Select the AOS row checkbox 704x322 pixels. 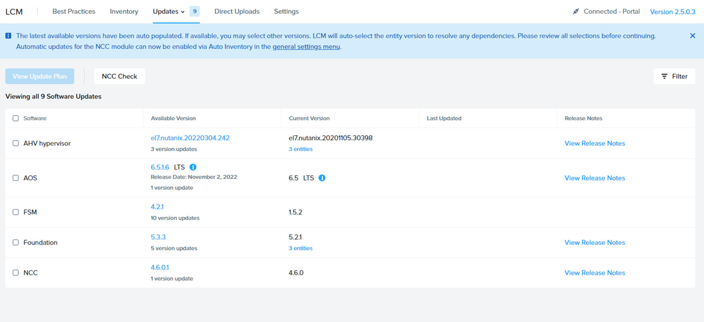click(15, 178)
